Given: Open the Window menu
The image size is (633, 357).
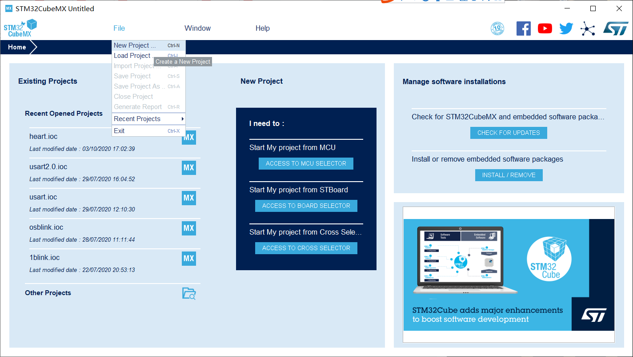Looking at the screenshot, I should click(198, 28).
